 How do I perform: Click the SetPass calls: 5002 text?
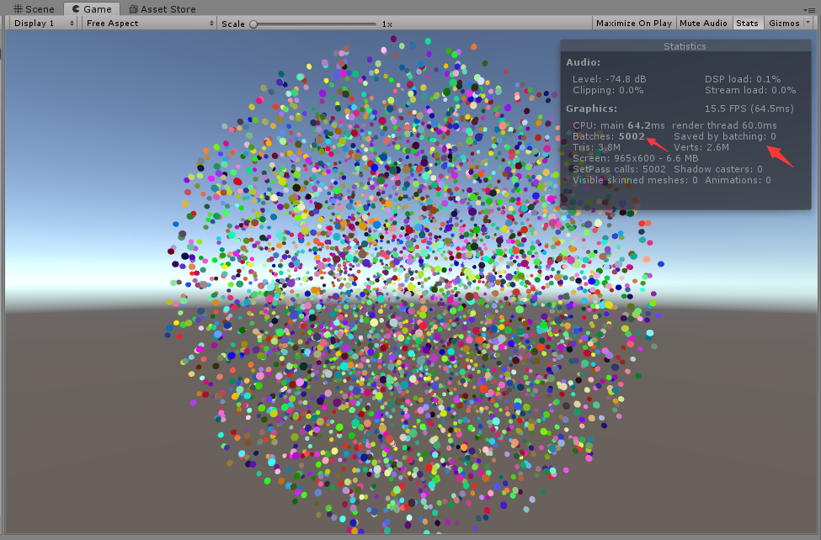coord(619,169)
